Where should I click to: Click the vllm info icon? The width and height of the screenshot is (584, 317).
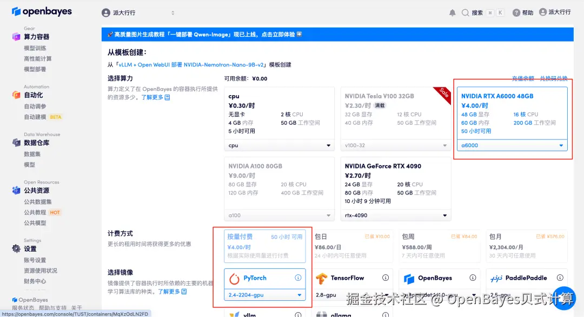coord(298,315)
